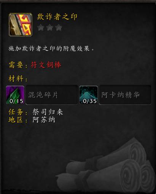
Task: Click the 欺诈者之印 recipe icon
Action: coord(21,25)
